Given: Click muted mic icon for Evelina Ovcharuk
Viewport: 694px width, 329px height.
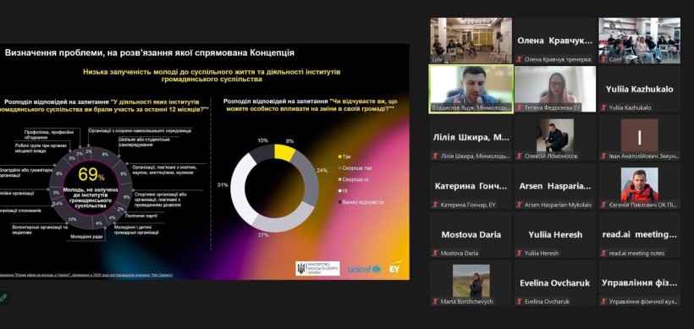Looking at the screenshot, I should pyautogui.click(x=520, y=302).
